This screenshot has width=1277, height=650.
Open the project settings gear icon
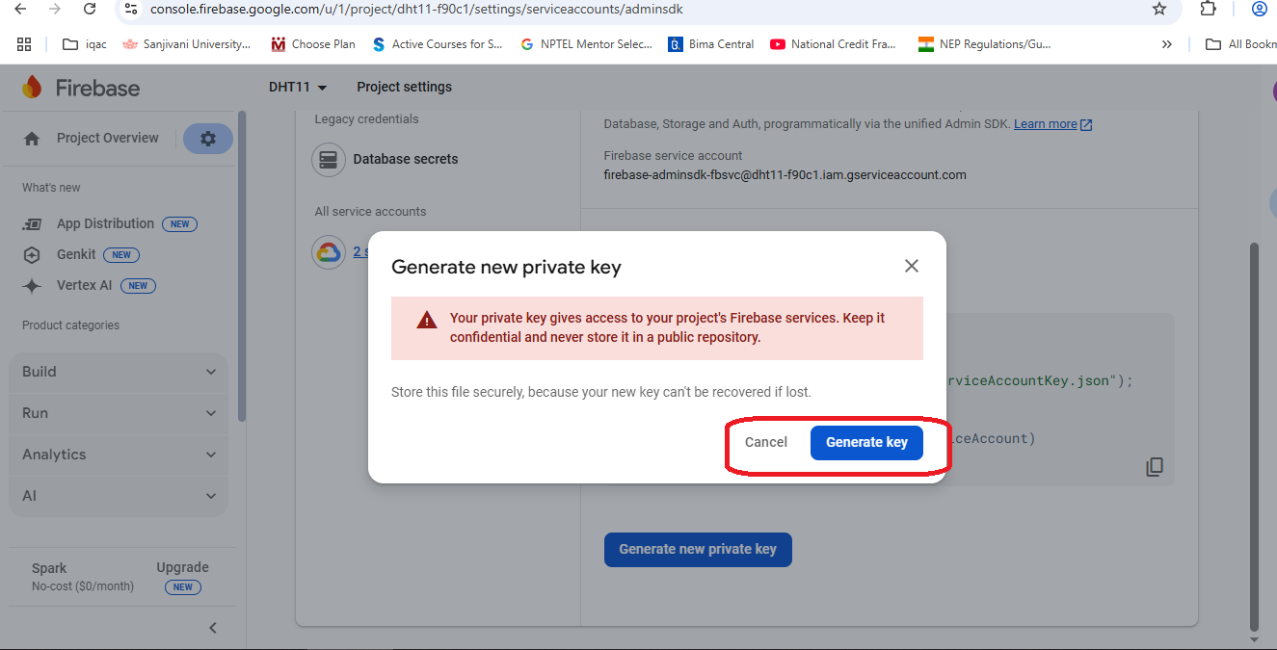(208, 139)
